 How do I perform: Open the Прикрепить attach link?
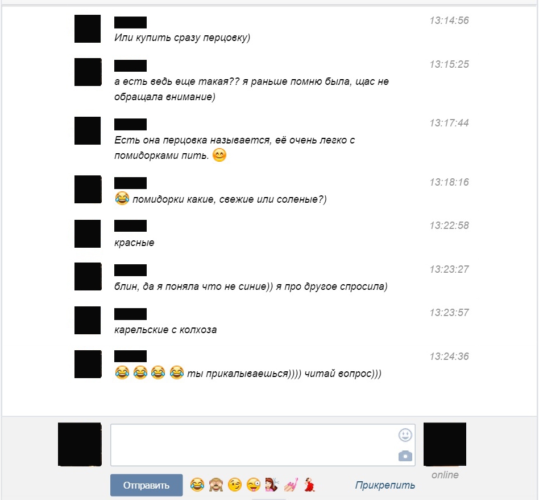385,485
